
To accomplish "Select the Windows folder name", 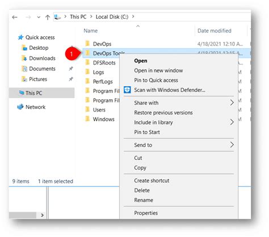I will (104, 119).
